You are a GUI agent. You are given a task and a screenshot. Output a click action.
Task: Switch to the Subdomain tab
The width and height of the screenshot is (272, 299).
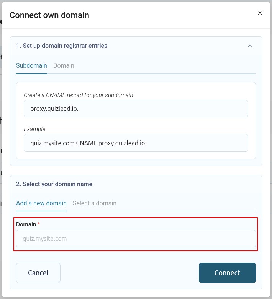pos(31,66)
